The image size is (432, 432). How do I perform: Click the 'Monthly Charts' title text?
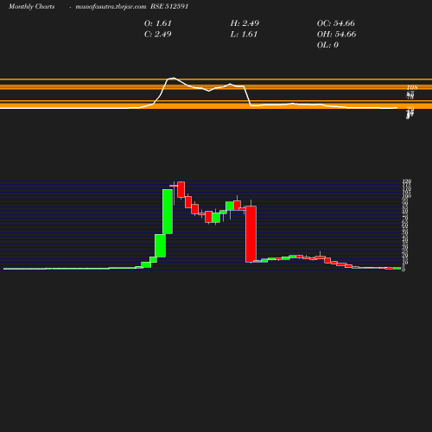tap(31, 6)
